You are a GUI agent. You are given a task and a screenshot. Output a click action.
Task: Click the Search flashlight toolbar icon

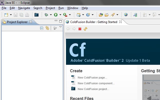pyautogui.click(x=113, y=15)
